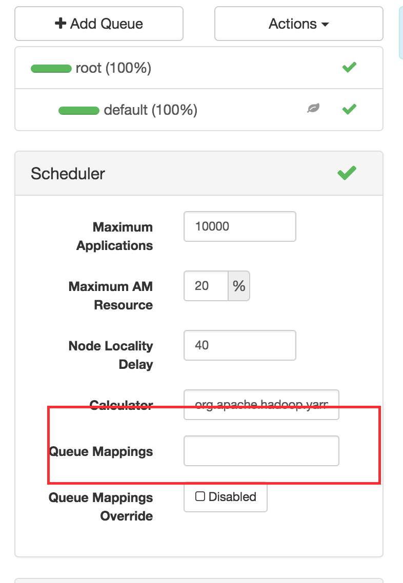Open the Calculator dropdown showing org.apache.hadoop.yarn
The width and height of the screenshot is (403, 583).
261,404
